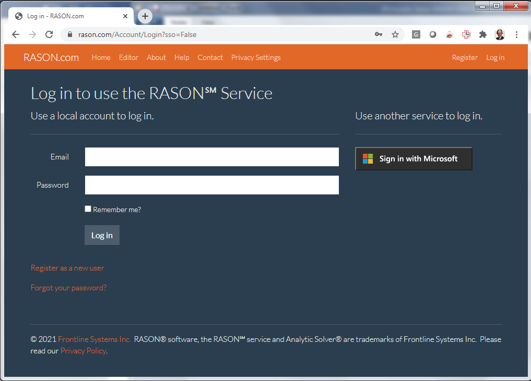
Task: Click the round gray extension icon
Action: (433, 34)
